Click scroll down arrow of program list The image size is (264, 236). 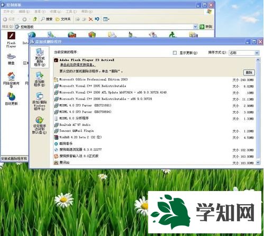258,162
